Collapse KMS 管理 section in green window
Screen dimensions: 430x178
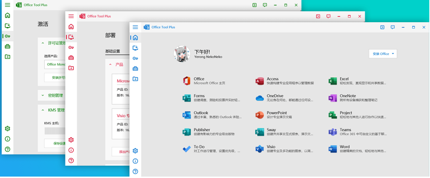[x=43, y=110]
